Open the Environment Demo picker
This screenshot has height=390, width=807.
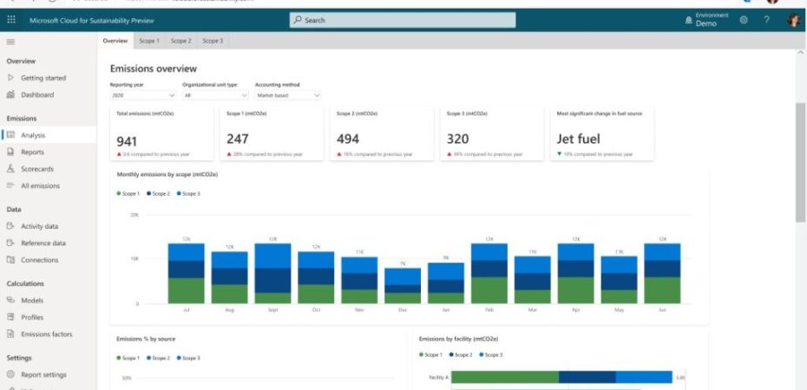pyautogui.click(x=701, y=20)
